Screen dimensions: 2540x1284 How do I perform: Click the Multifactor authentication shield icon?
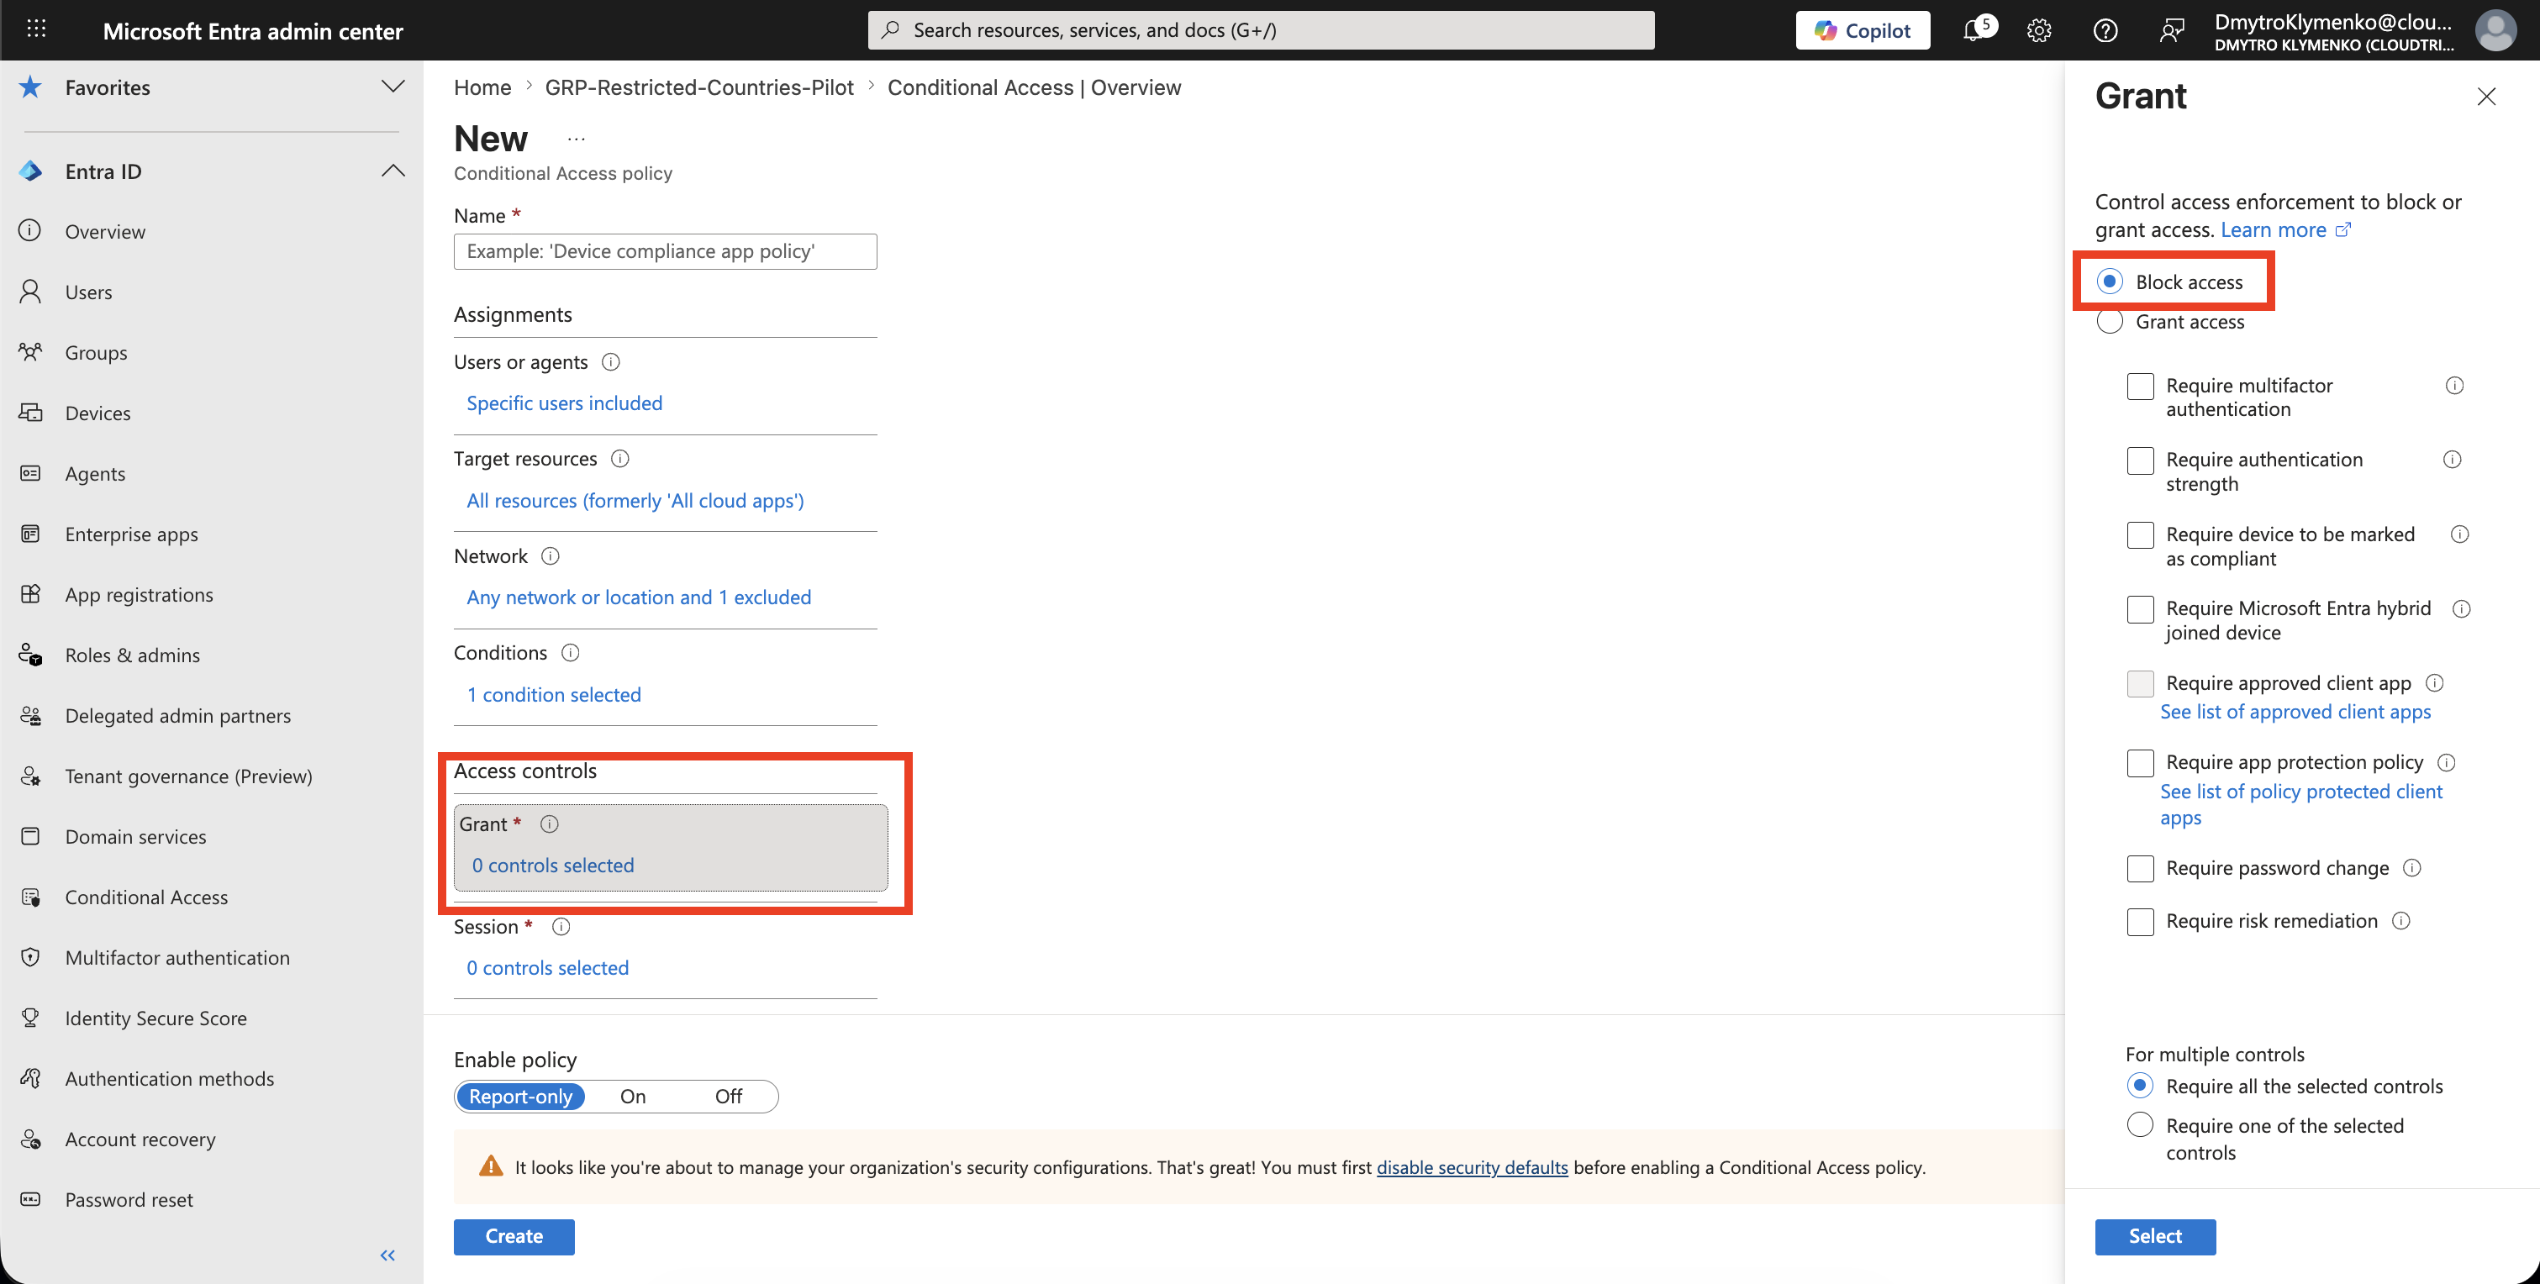click(x=30, y=956)
